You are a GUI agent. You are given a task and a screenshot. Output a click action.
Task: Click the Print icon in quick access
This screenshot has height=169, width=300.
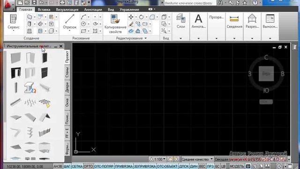(62, 2)
